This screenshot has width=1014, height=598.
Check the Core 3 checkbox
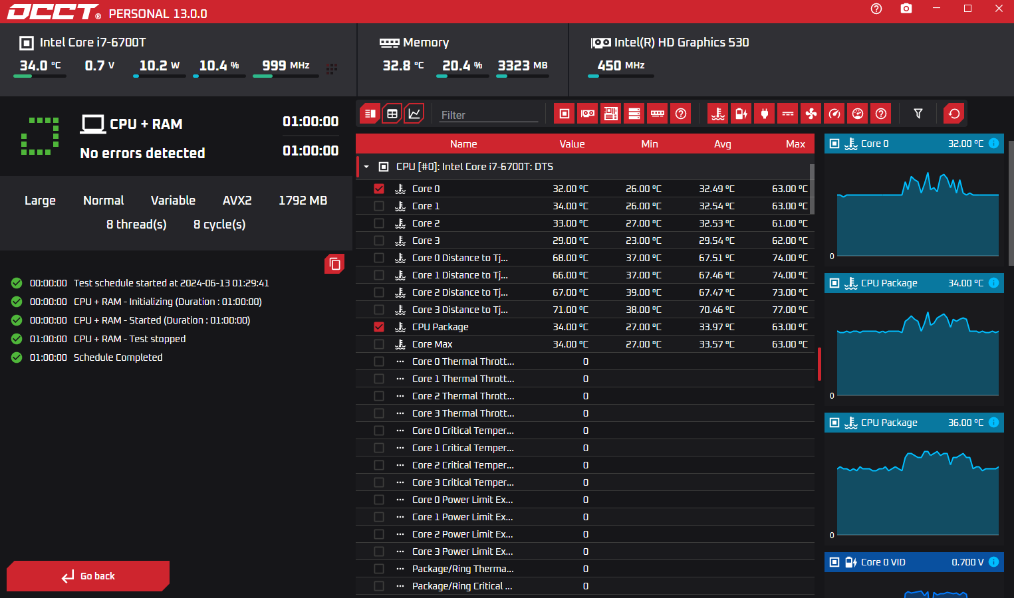pyautogui.click(x=379, y=241)
